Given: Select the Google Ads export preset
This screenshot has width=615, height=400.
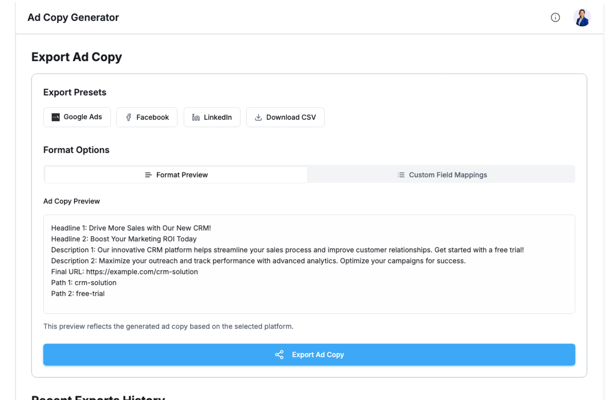Looking at the screenshot, I should [77, 117].
